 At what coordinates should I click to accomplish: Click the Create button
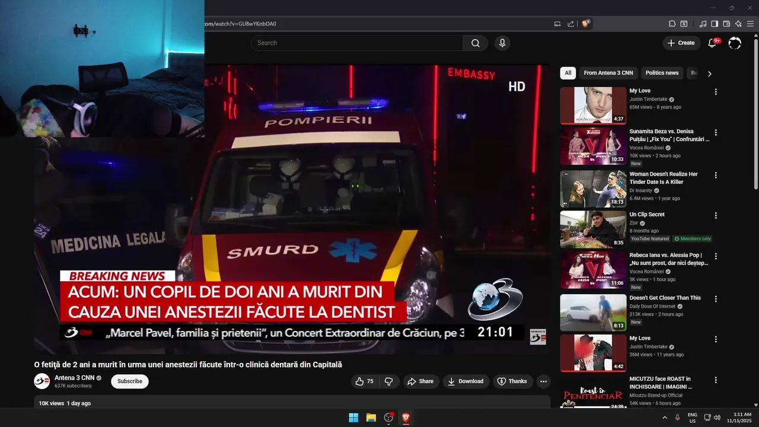pyautogui.click(x=681, y=43)
